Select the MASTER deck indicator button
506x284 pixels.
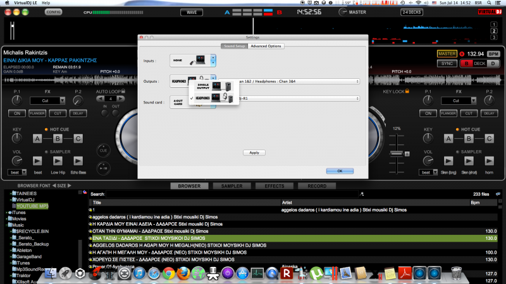(447, 54)
